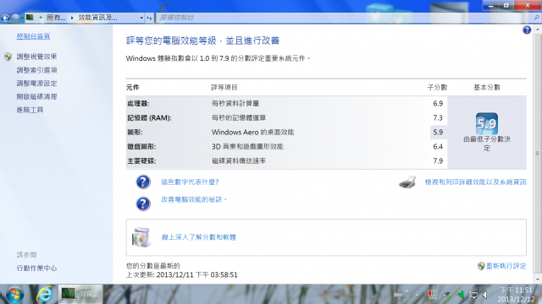Click the safely remove hardware tray icon
This screenshot has height=304, width=542.
click(446, 295)
